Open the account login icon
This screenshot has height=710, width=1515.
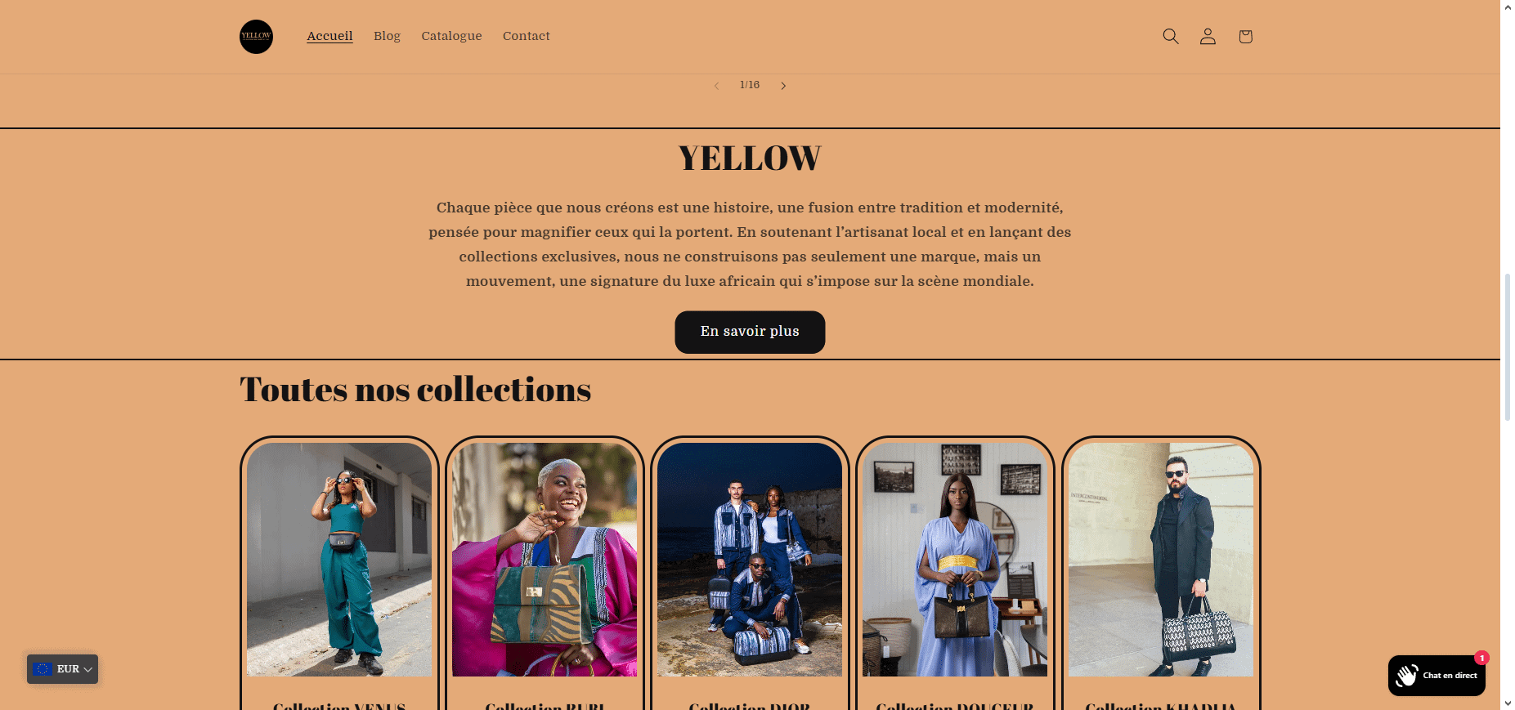point(1208,37)
